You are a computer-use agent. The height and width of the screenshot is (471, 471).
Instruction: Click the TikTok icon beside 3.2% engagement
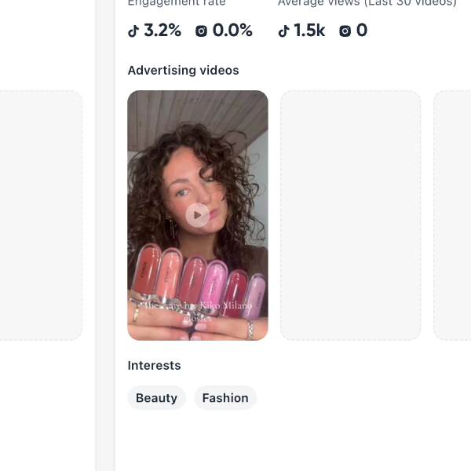pyautogui.click(x=133, y=31)
